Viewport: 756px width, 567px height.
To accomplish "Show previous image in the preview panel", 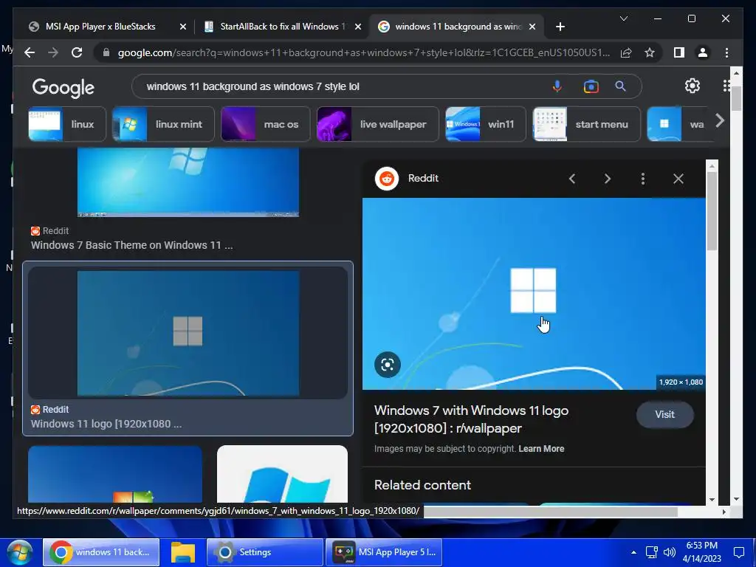I will coord(572,179).
